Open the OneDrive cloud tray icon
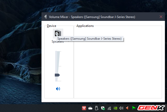This screenshot has width=167, height=112. click(x=90, y=108)
